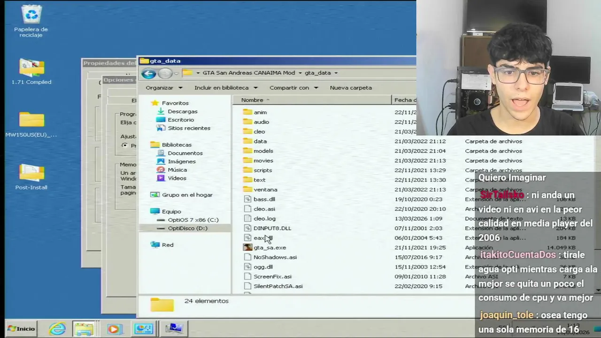
Task: Open the Inicio start button
Action: click(x=22, y=329)
